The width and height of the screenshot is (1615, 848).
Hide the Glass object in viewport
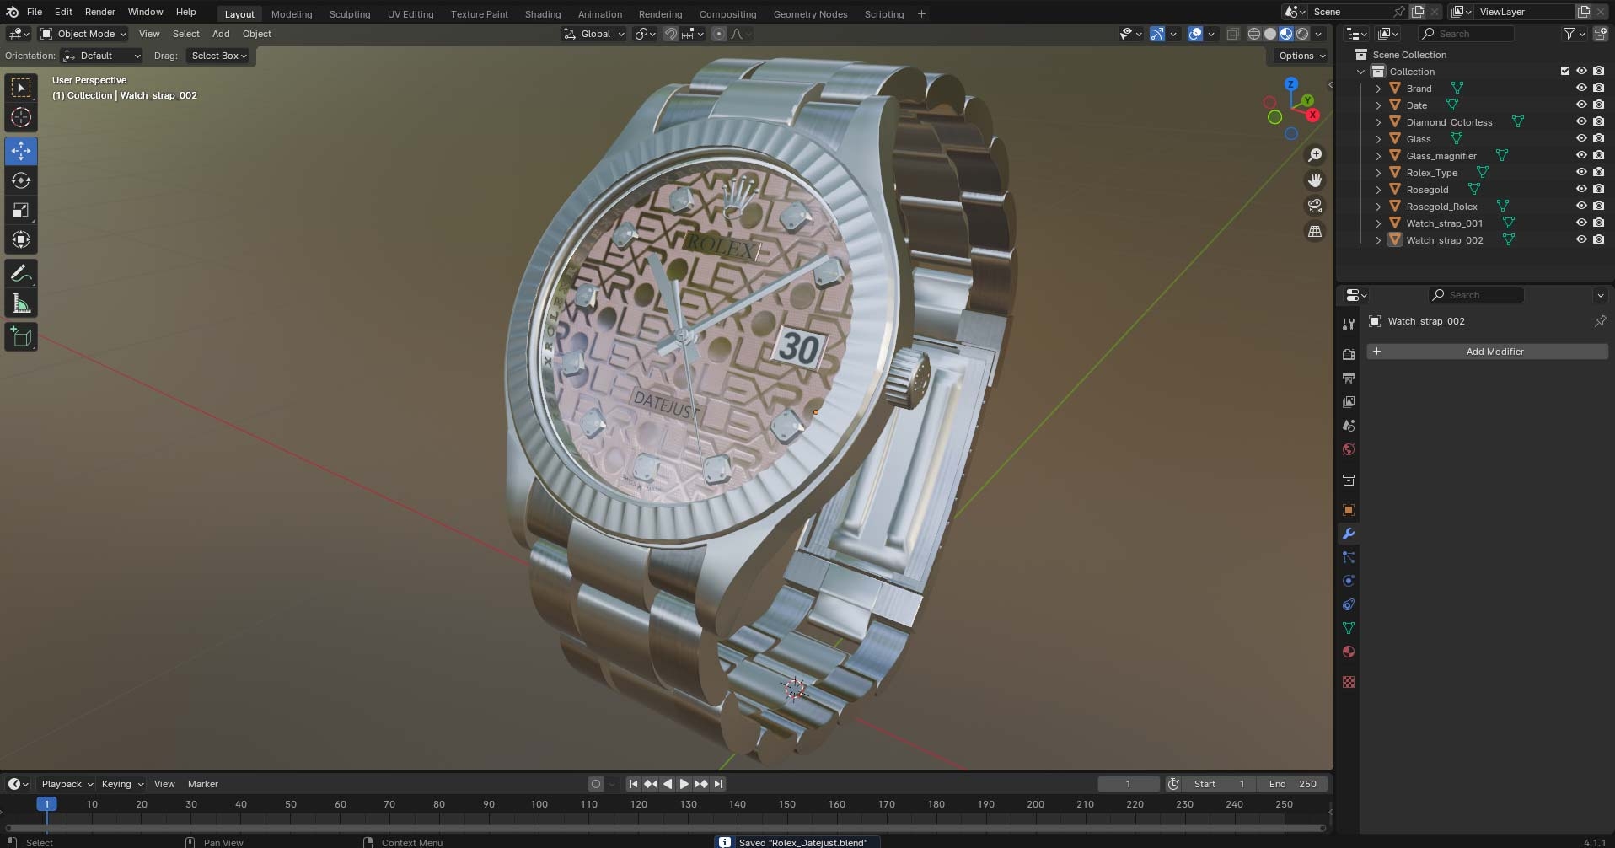click(1581, 138)
